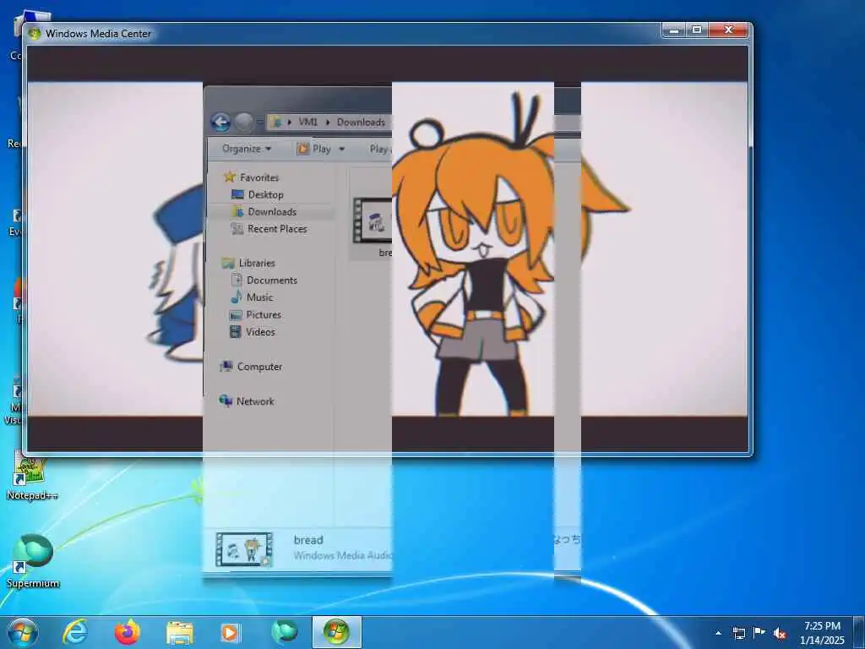Expand the Play button dropdown arrow
This screenshot has width=865, height=649.
(341, 149)
